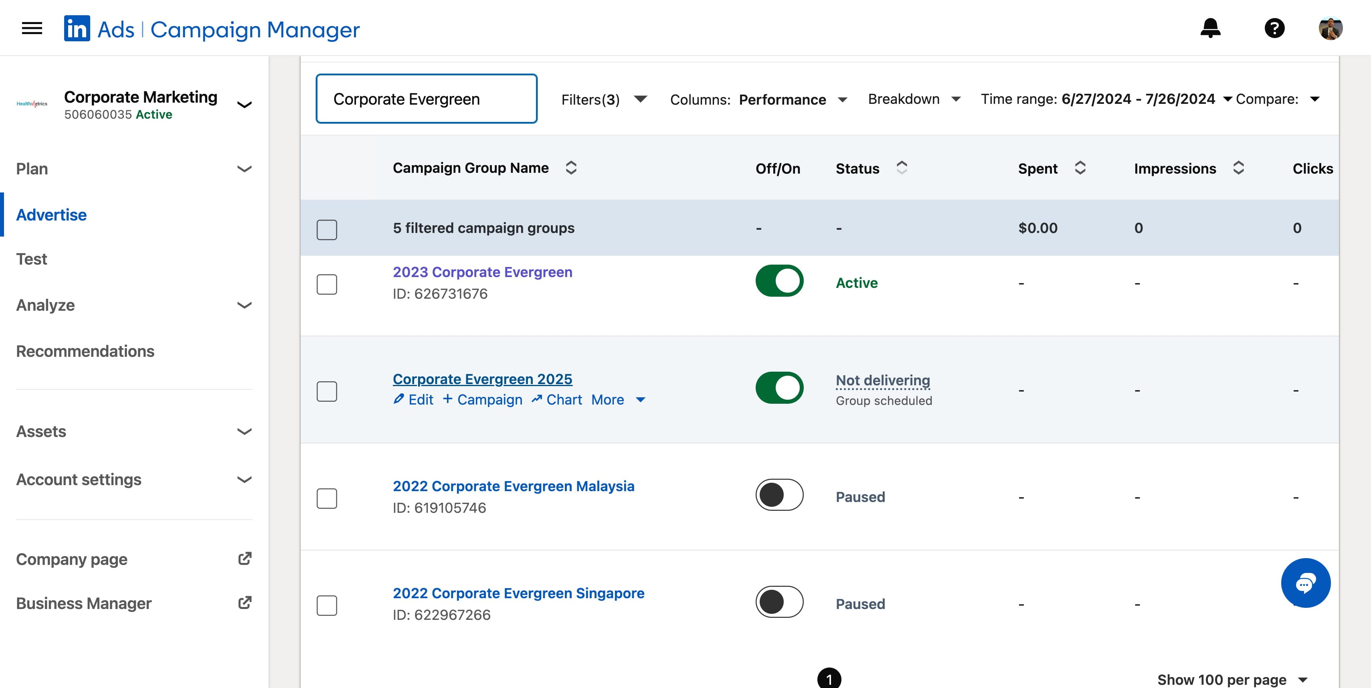The height and width of the screenshot is (688, 1371).
Task: Check the 2022 Corporate Evergreen Malaysia row
Action: (327, 498)
